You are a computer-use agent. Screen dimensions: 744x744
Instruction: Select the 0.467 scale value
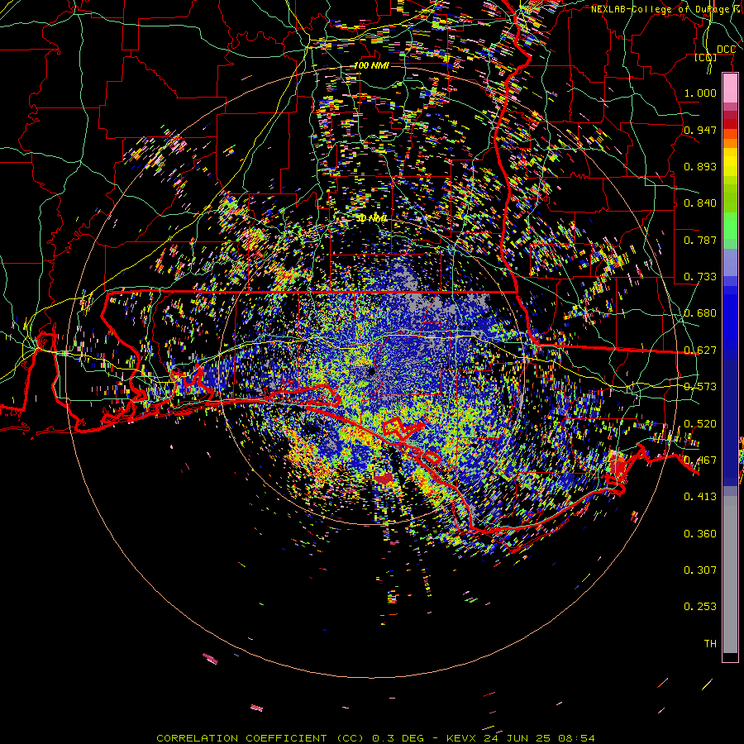[700, 460]
